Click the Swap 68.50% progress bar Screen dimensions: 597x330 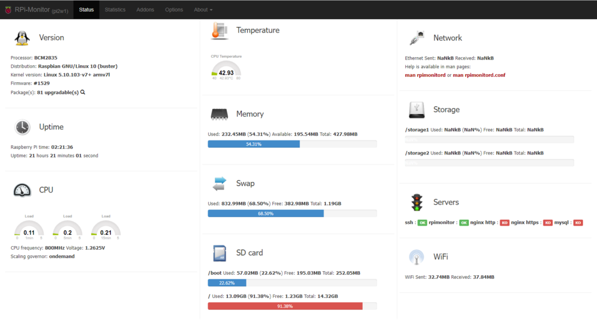pos(266,213)
